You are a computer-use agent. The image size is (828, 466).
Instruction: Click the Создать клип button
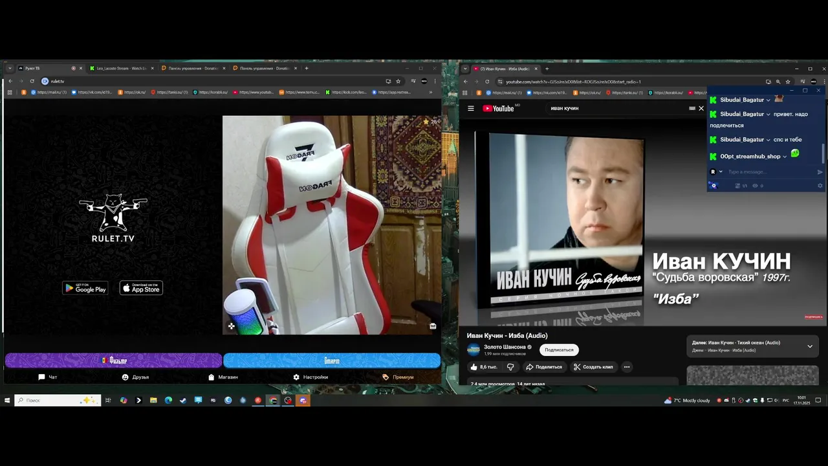pyautogui.click(x=593, y=367)
